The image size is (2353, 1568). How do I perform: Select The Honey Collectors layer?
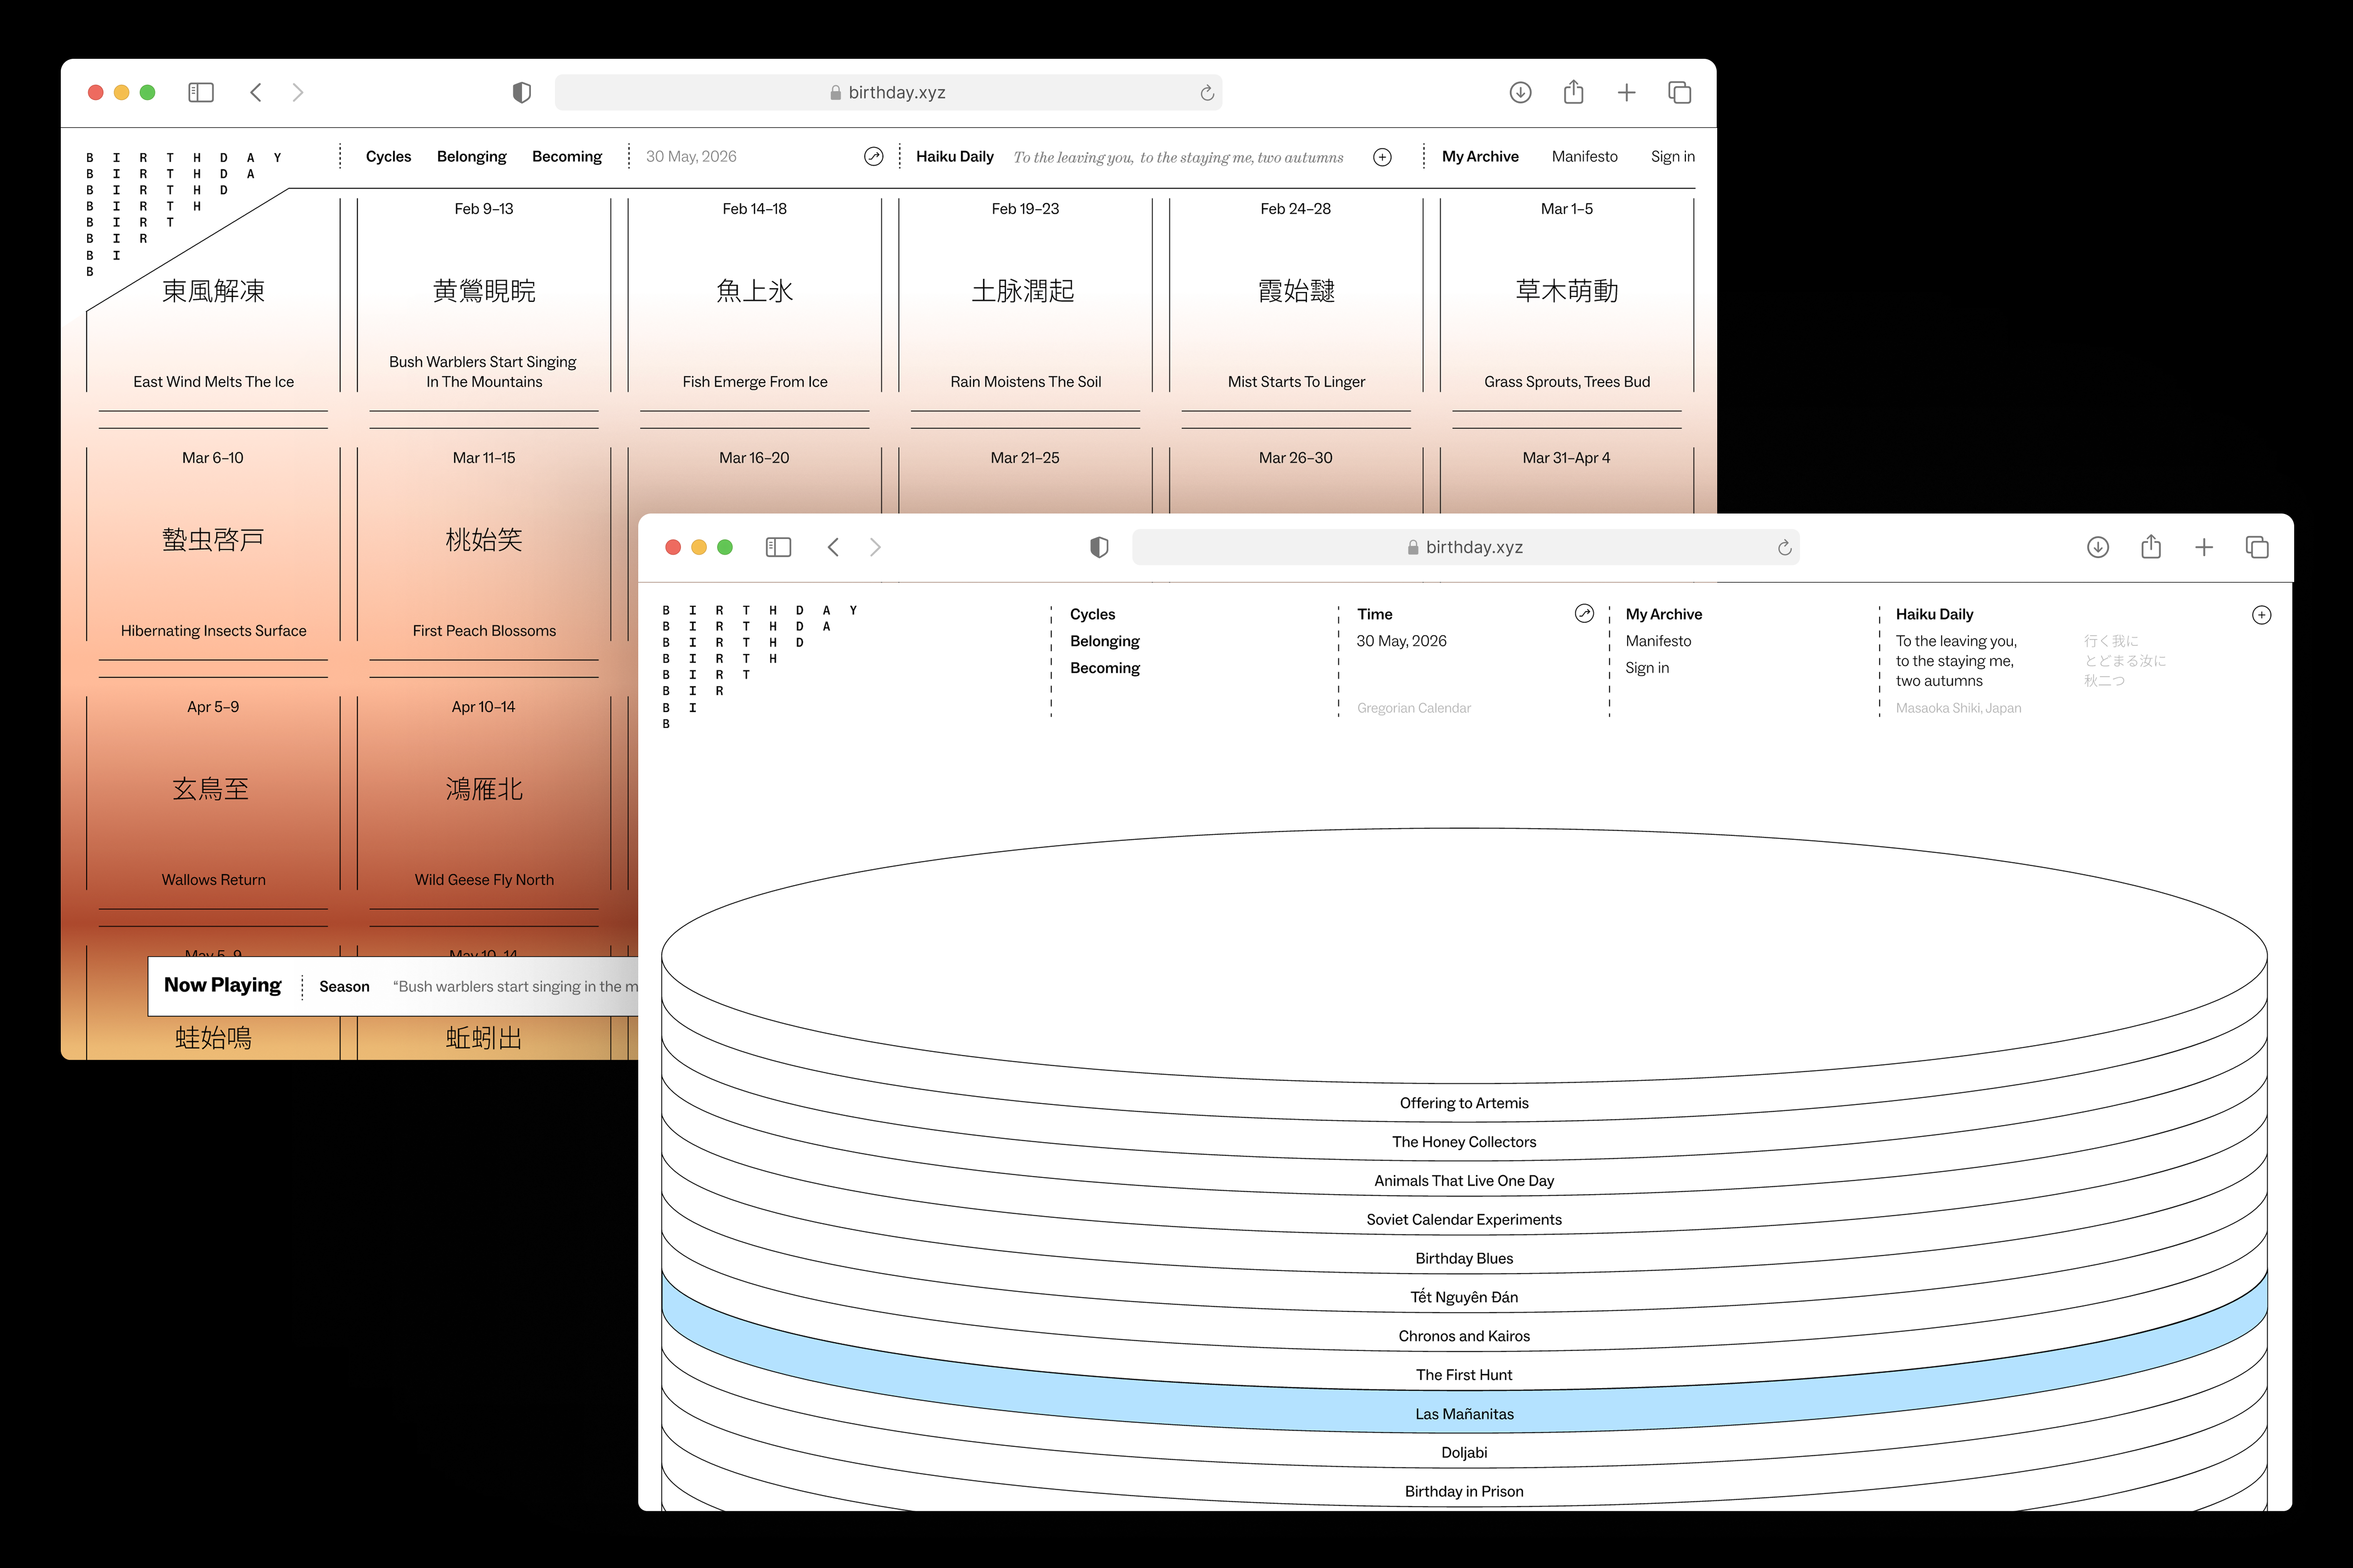(x=1464, y=1142)
